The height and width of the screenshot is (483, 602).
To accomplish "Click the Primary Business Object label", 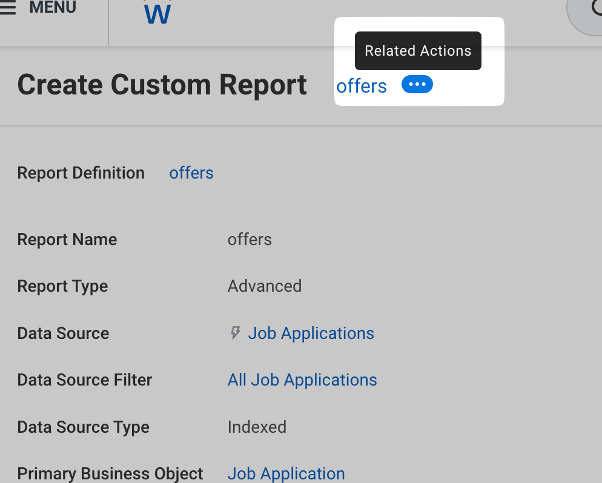I will (110, 473).
